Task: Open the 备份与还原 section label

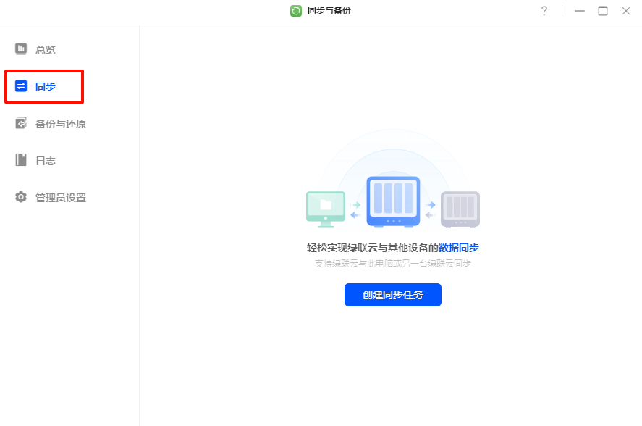Action: coord(61,124)
